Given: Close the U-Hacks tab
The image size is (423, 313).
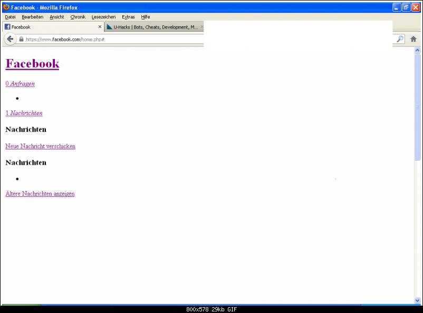Looking at the screenshot, I should click(x=202, y=27).
